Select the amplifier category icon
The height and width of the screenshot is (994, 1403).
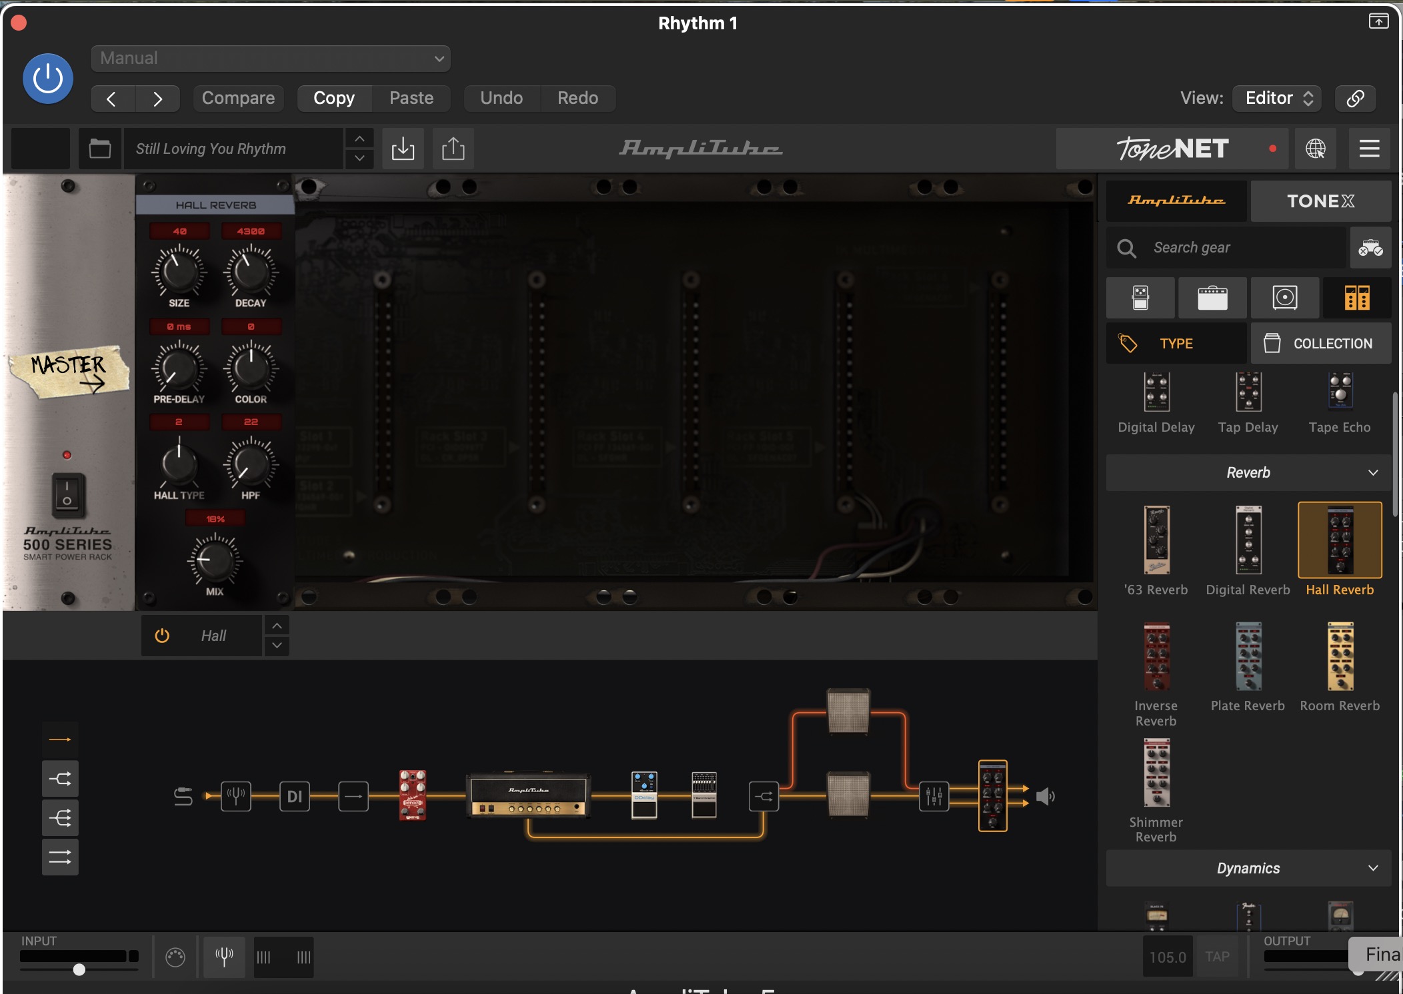pos(1212,297)
